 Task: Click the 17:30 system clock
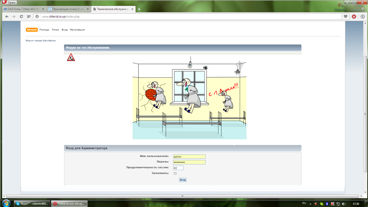[x=356, y=204]
